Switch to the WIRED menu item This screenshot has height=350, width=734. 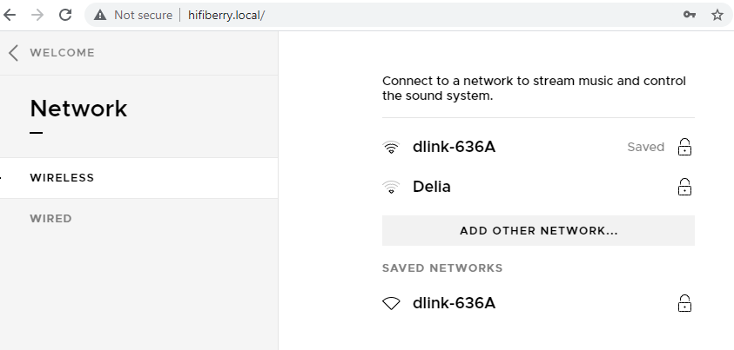[x=139, y=218]
